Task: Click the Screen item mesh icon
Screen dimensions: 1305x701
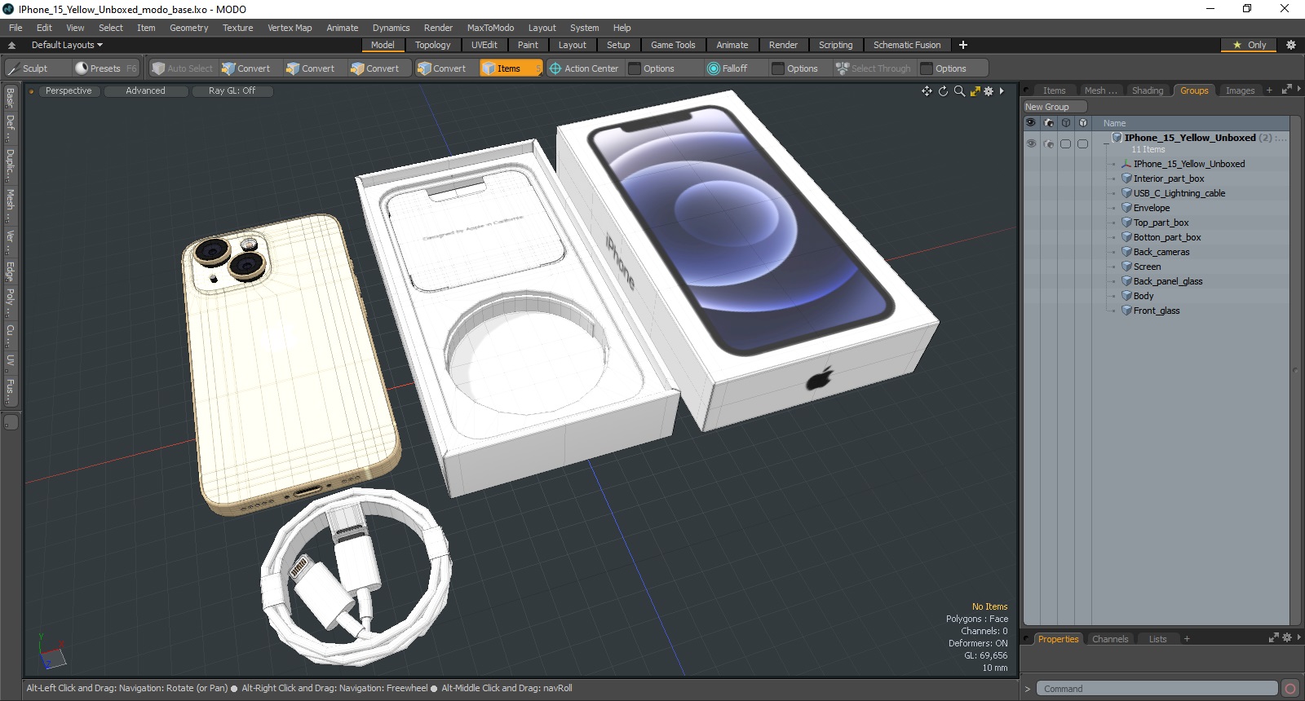Action: [x=1126, y=267]
